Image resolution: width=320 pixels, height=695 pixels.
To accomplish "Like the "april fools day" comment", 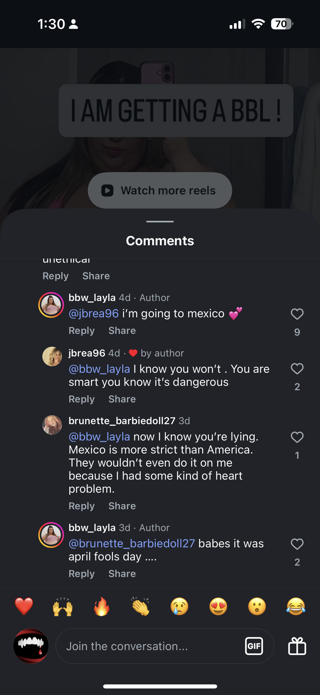I will tap(297, 544).
